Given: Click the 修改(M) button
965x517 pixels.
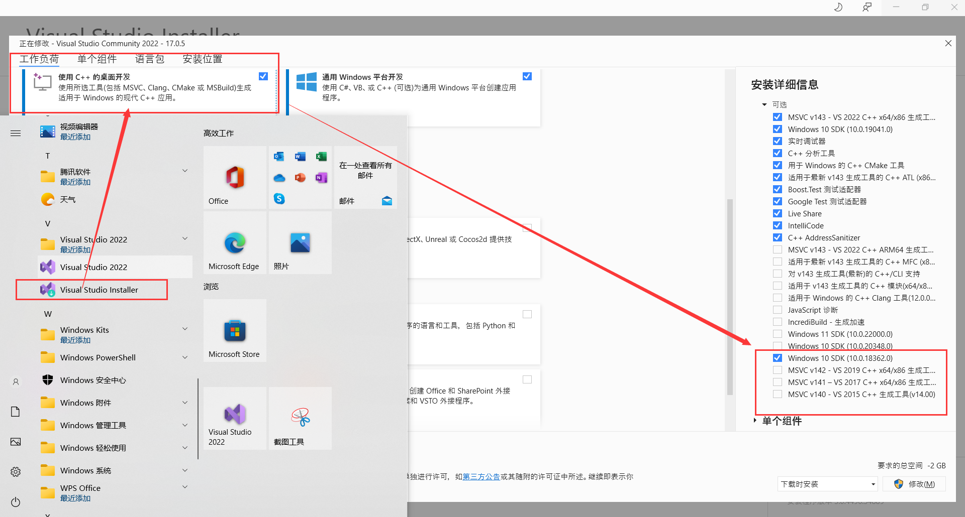Looking at the screenshot, I should [915, 484].
